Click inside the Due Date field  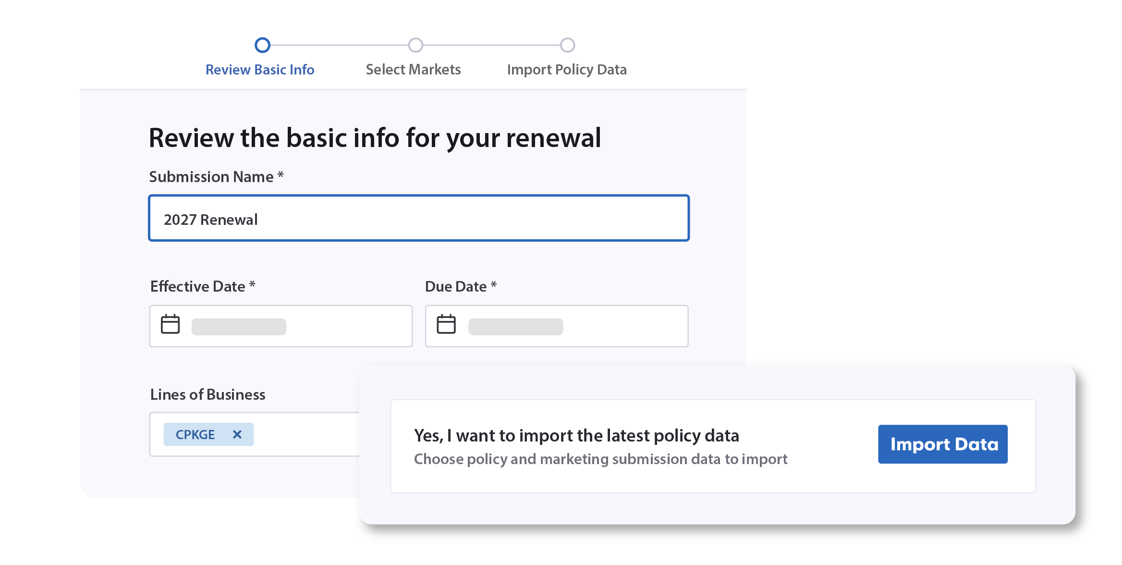557,326
